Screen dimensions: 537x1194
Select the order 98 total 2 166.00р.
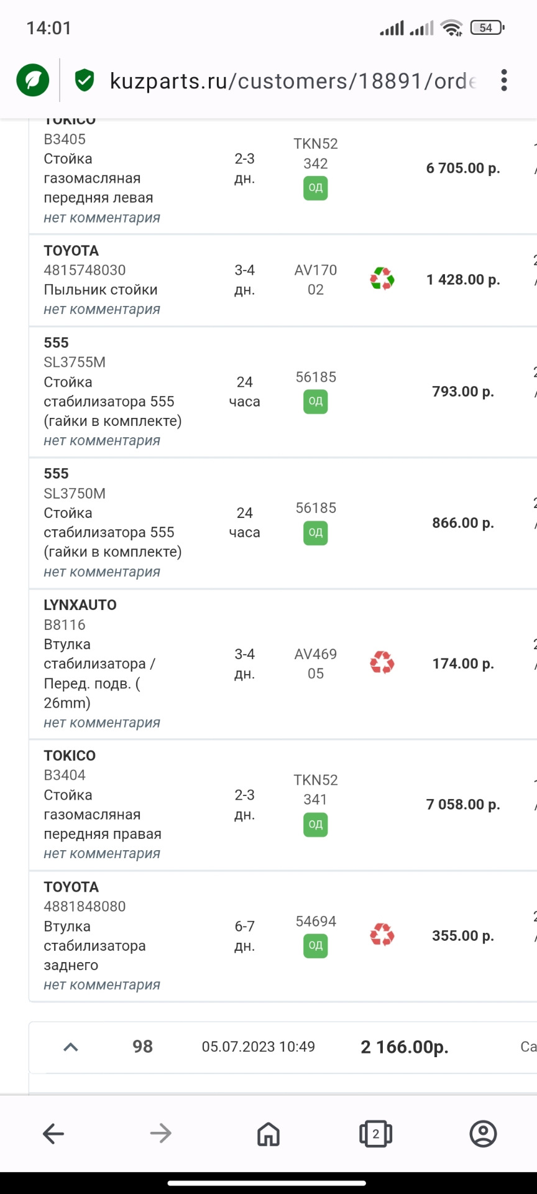tap(405, 1047)
